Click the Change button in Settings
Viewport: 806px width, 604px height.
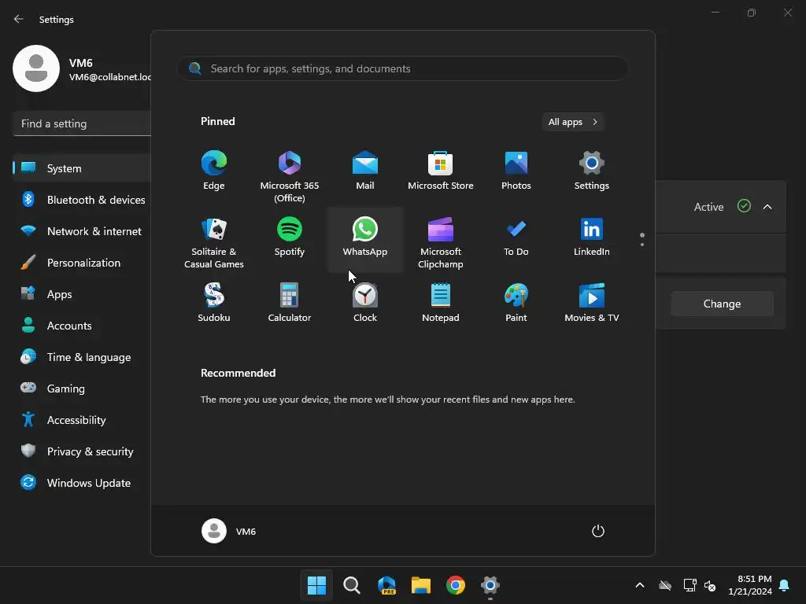722,304
